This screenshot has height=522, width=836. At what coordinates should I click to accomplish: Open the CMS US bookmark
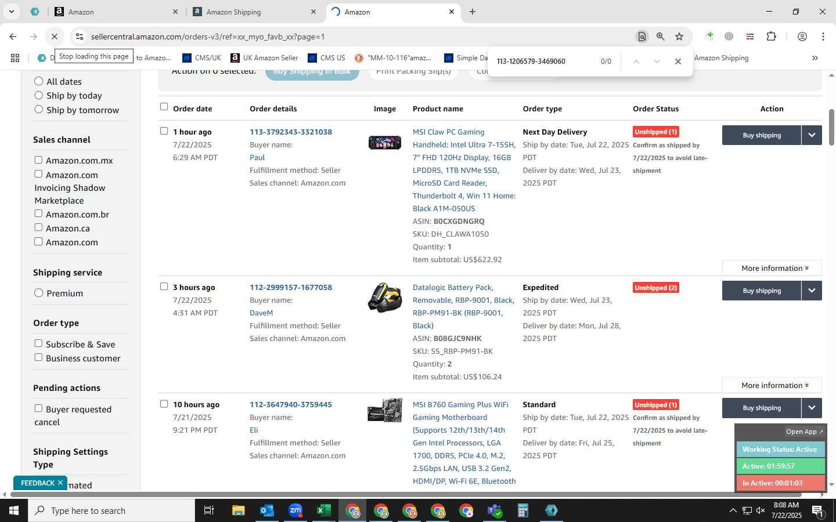(326, 58)
